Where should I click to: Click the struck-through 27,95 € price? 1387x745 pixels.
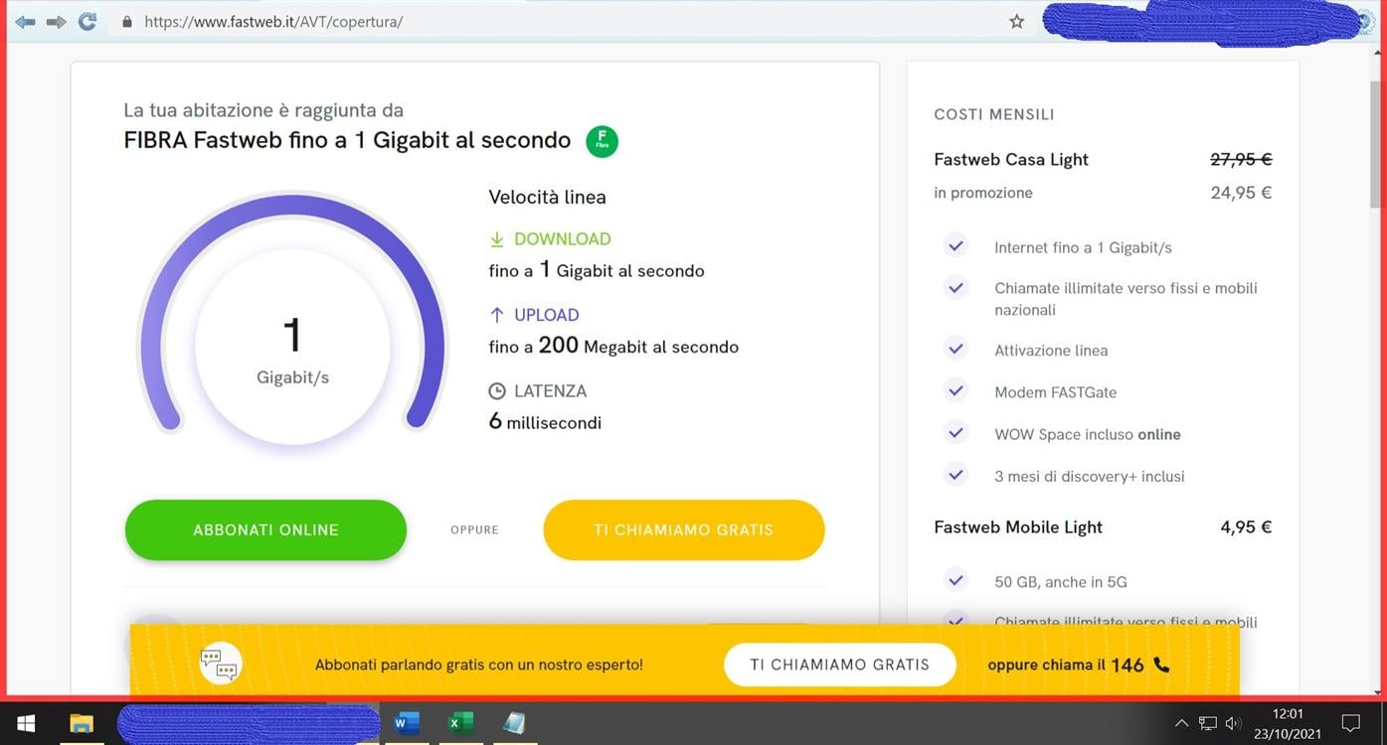pyautogui.click(x=1241, y=159)
